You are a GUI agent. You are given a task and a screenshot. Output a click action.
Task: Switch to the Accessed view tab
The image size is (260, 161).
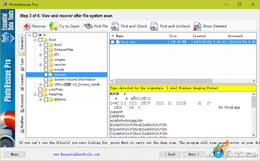tap(22, 103)
